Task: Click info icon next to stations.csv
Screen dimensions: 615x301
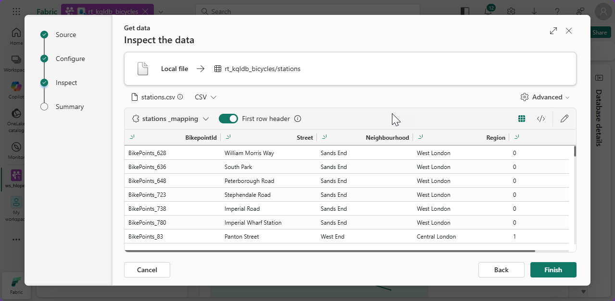Action: tap(180, 97)
